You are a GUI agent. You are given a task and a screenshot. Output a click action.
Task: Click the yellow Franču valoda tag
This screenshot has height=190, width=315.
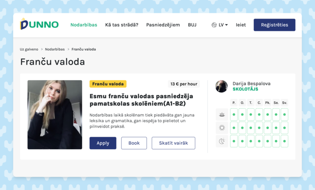coord(108,84)
